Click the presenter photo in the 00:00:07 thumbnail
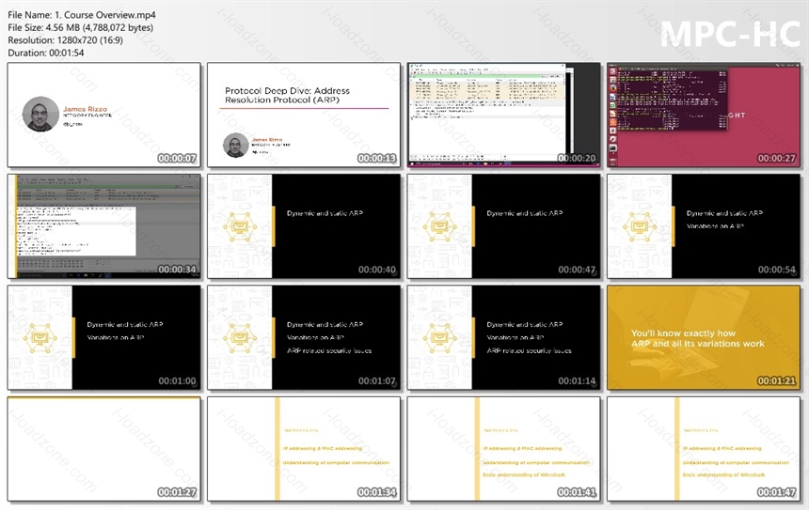809x510 pixels. click(40, 114)
